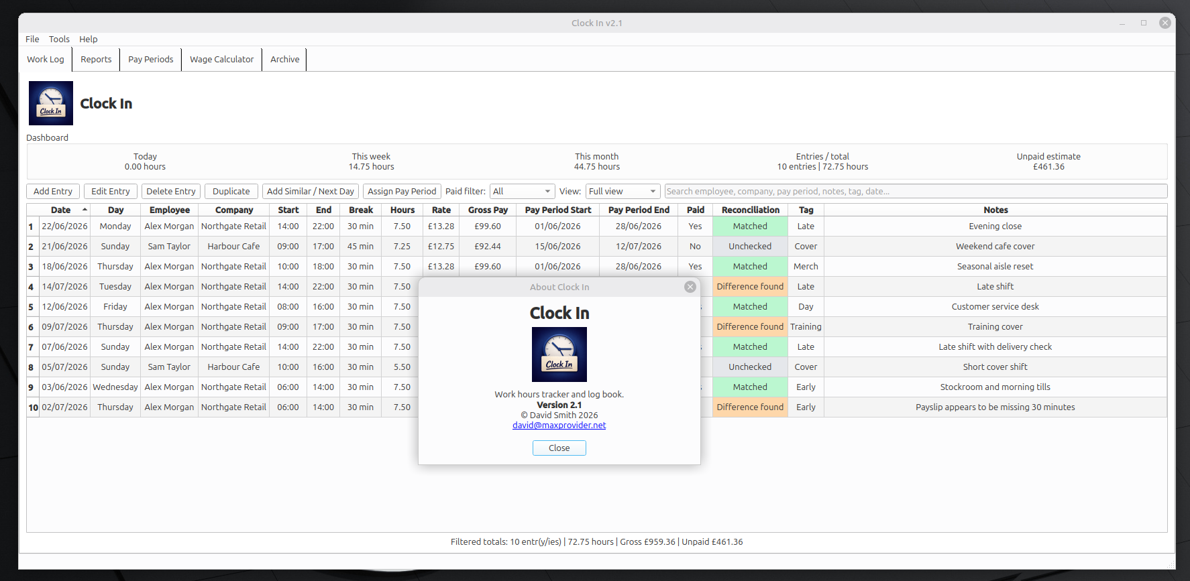Sort by the Tag column header
Image resolution: width=1190 pixels, height=581 pixels.
click(806, 210)
